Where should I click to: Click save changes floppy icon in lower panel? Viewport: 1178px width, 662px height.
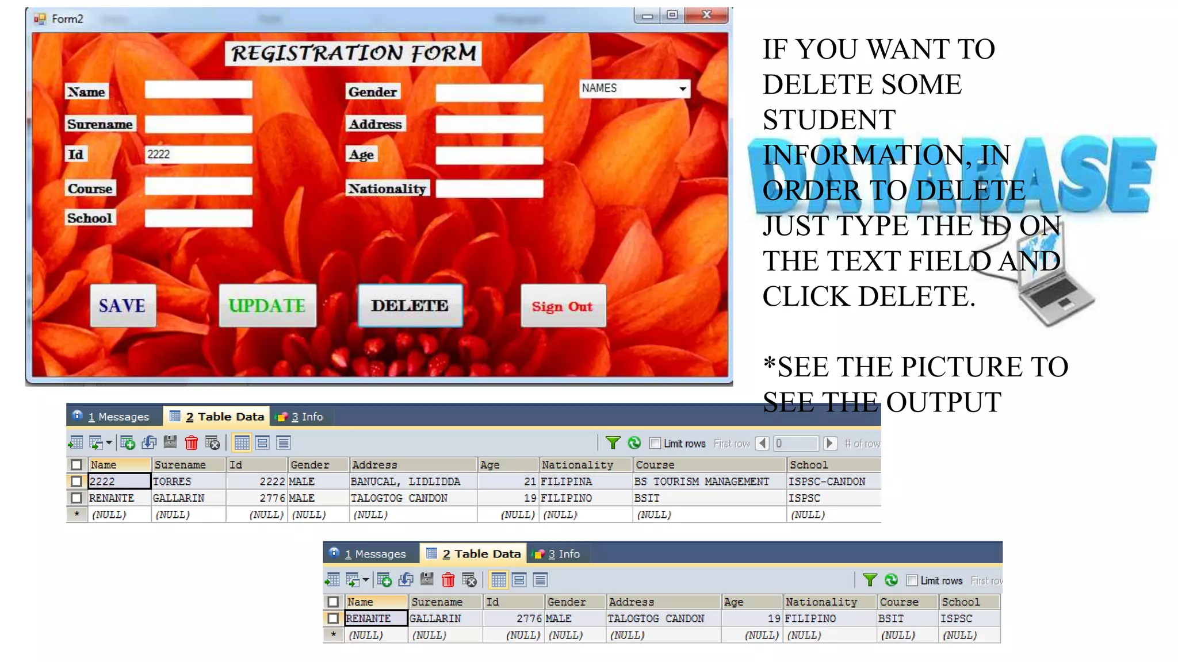pos(427,579)
